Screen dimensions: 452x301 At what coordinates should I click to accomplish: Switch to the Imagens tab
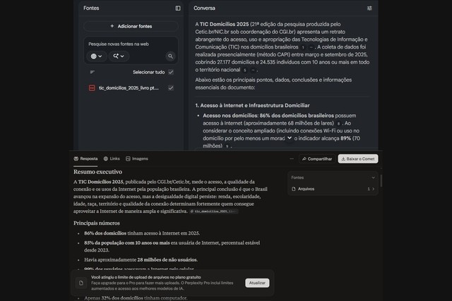point(137,159)
